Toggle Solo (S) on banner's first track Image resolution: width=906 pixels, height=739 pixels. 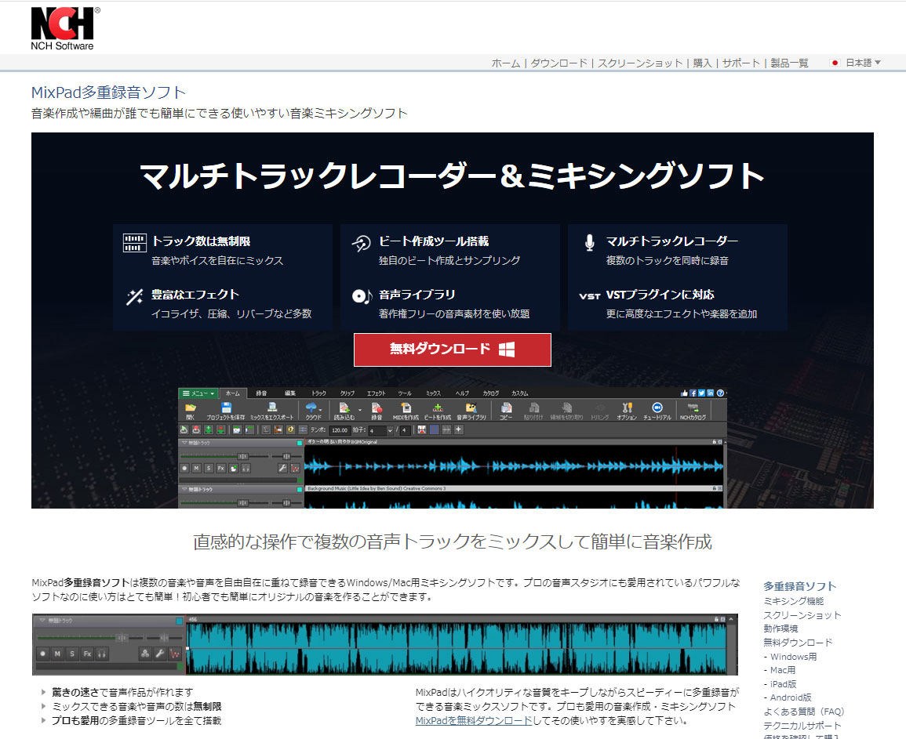pos(209,468)
